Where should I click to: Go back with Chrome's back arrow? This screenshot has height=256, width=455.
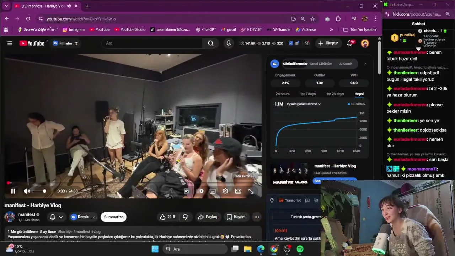(x=7, y=19)
